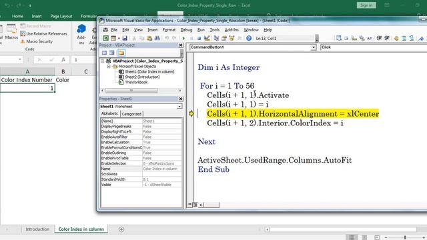The width and height of the screenshot is (427, 240).
Task: Click the blue Help question mark icon
Action: 249,39
